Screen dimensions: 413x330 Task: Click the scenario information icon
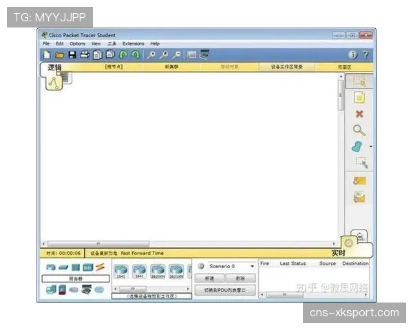(201, 266)
